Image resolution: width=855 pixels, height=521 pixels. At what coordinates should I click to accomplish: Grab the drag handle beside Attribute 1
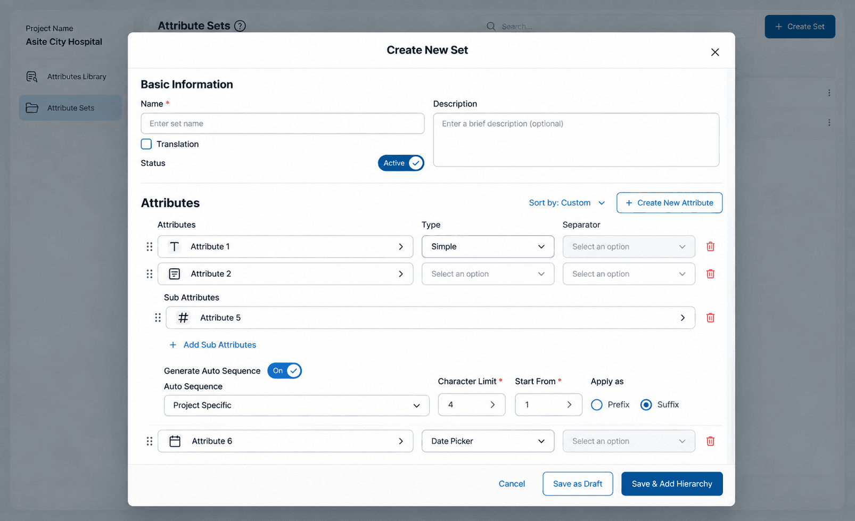click(x=149, y=246)
